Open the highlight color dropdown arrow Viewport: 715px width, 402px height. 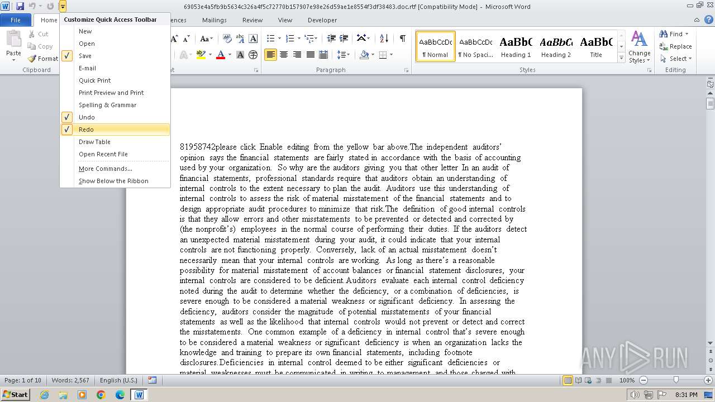(x=209, y=55)
